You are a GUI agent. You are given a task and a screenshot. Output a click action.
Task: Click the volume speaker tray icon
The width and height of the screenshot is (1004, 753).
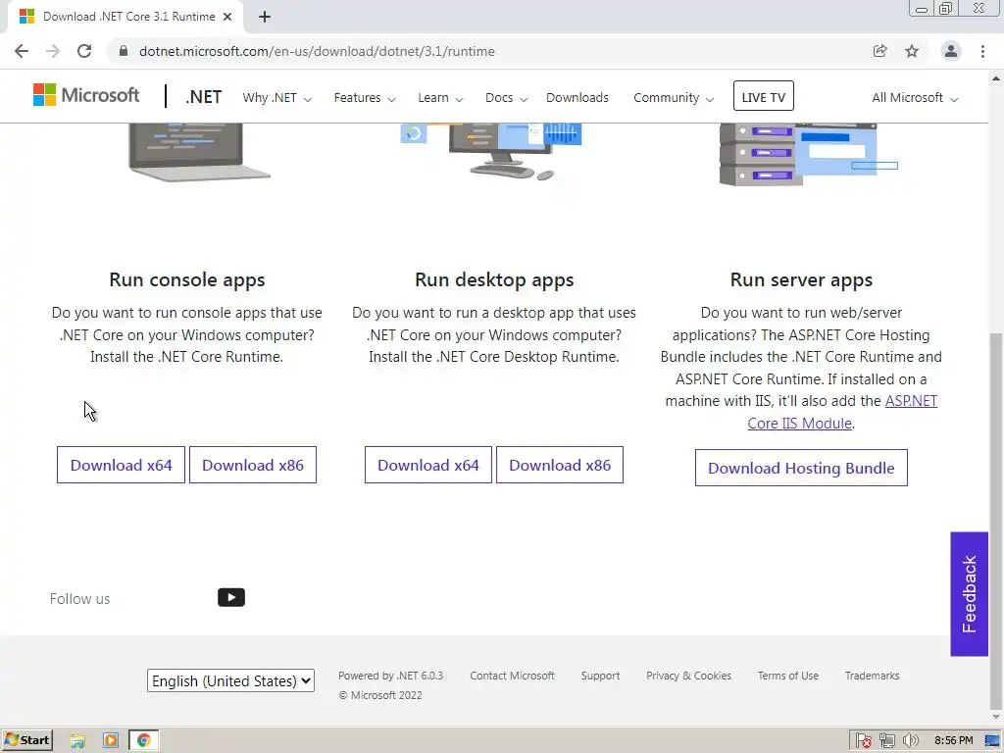[910, 741]
